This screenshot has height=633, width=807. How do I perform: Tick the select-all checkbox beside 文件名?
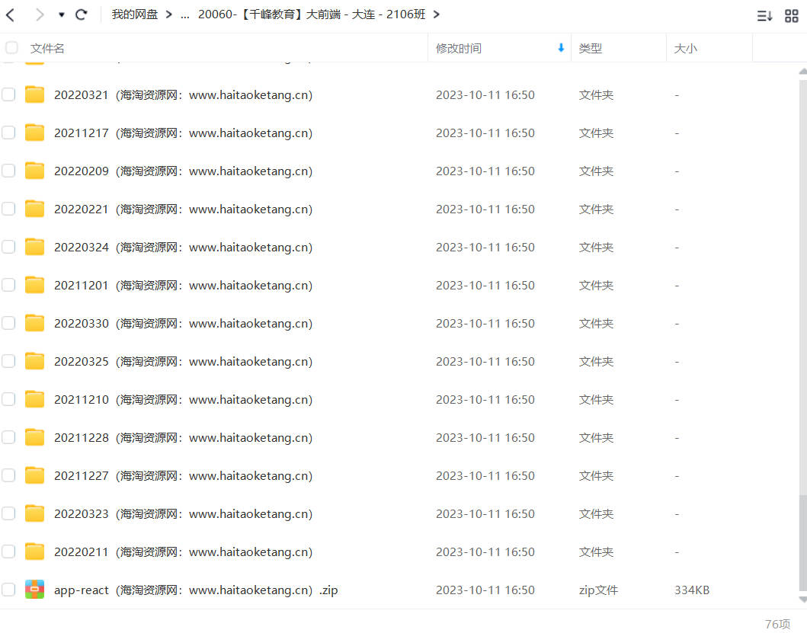[11, 48]
